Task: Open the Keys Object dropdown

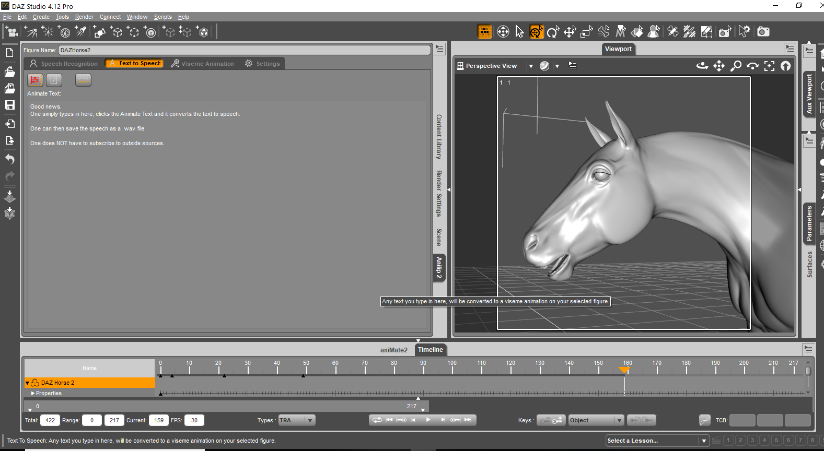Action: [596, 420]
